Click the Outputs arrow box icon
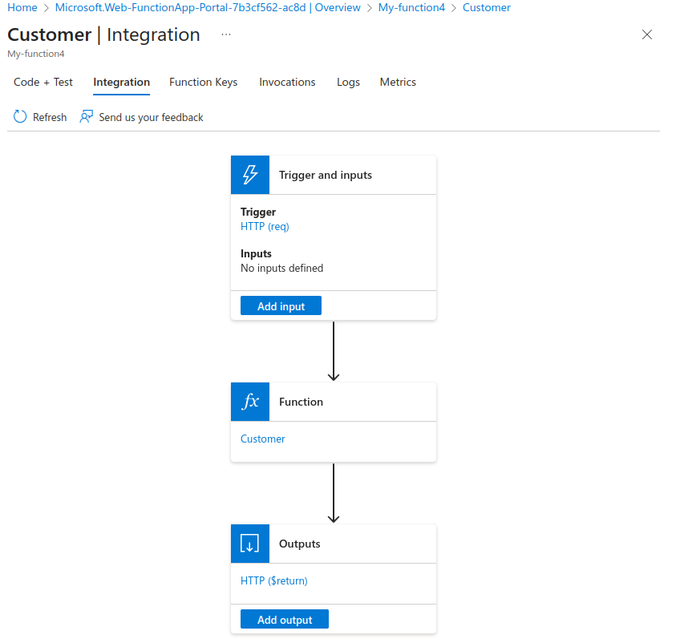Image resolution: width=676 pixels, height=643 pixels. click(x=250, y=544)
